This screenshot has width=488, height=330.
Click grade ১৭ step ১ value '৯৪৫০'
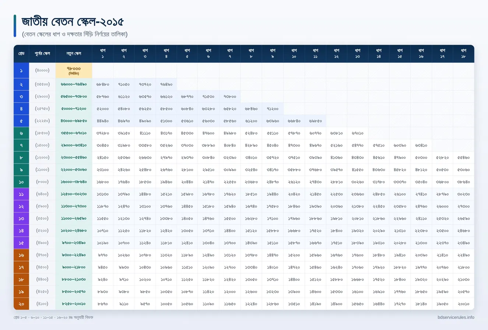pyautogui.click(x=102, y=267)
